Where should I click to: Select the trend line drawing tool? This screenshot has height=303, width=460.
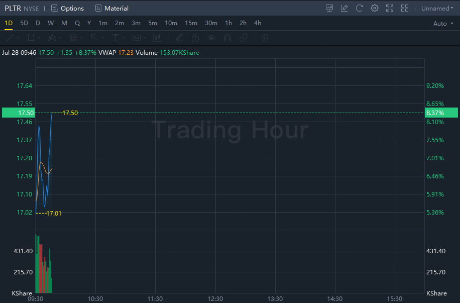click(10, 38)
